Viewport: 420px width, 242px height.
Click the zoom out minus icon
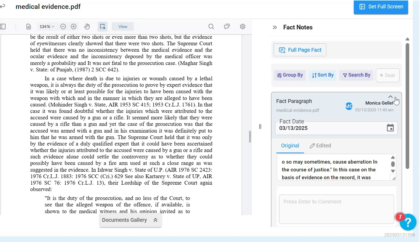coord(63,26)
